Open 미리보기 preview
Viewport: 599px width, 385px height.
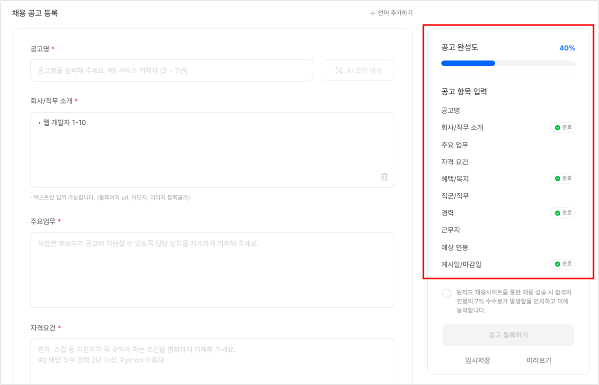point(538,360)
